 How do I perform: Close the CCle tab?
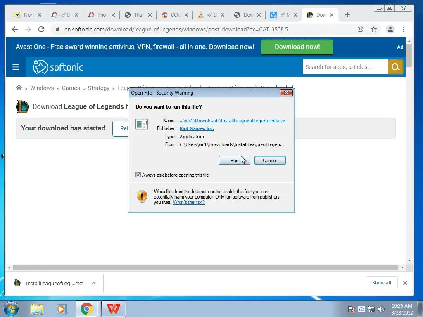click(186, 15)
